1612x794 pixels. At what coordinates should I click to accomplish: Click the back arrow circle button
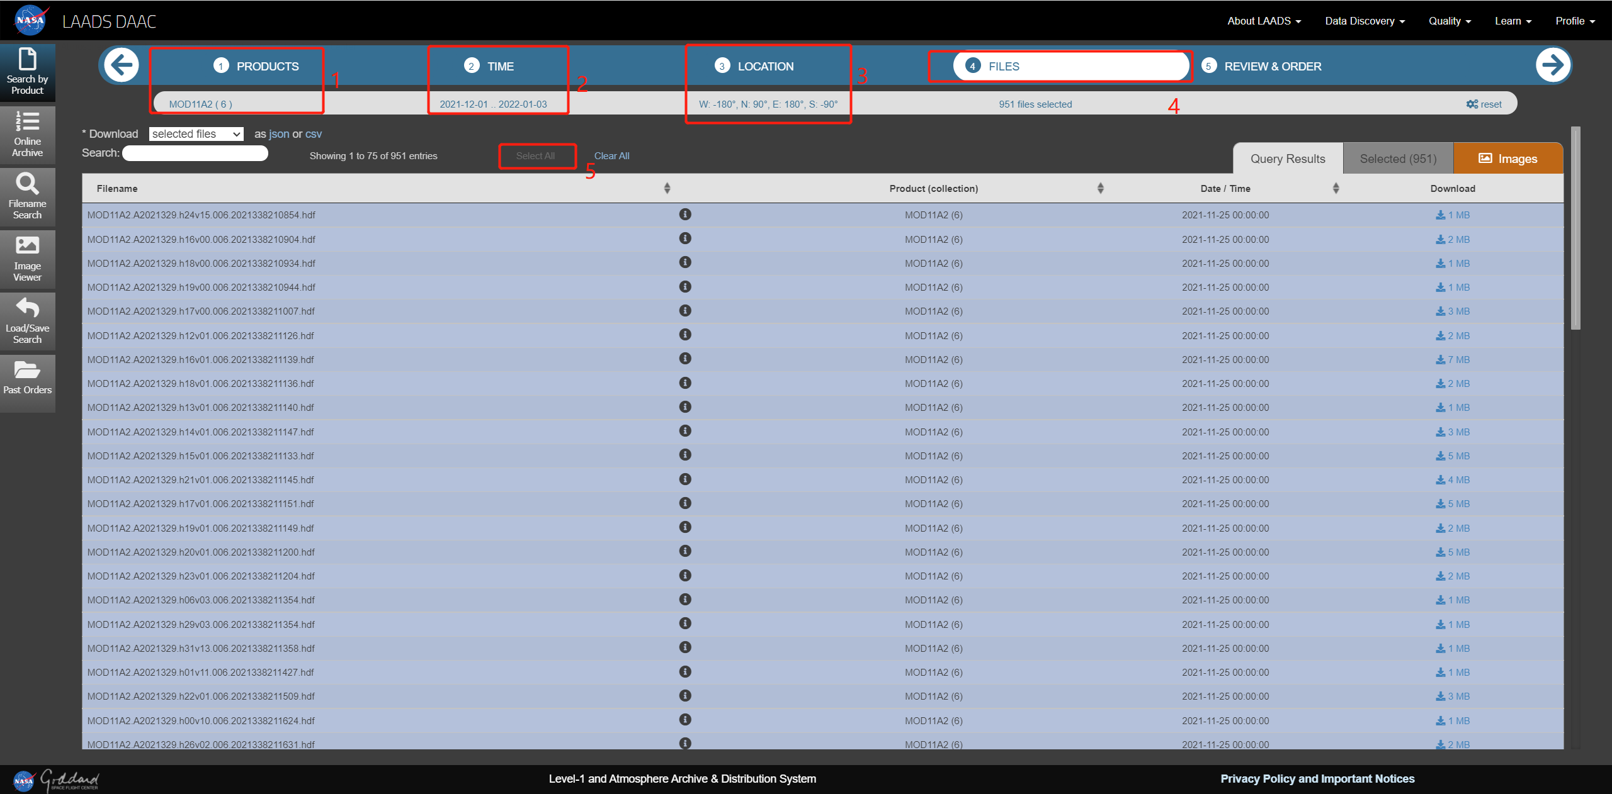122,65
